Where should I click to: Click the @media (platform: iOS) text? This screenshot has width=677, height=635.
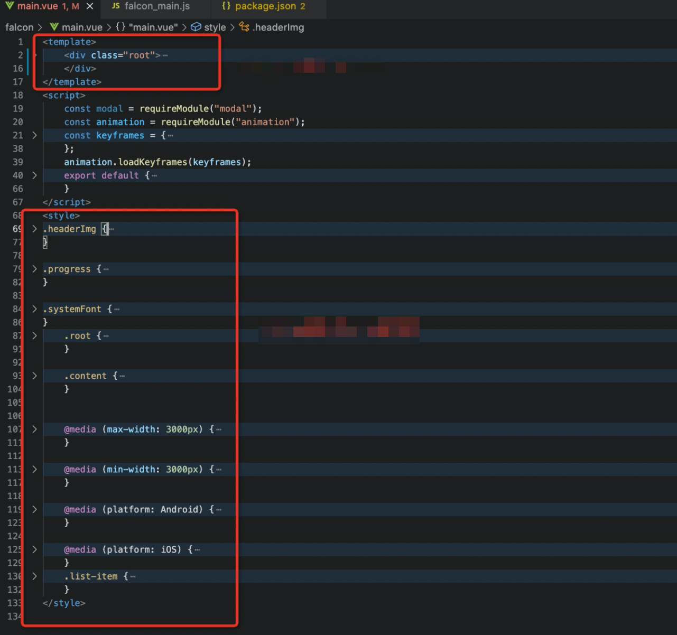(123, 549)
